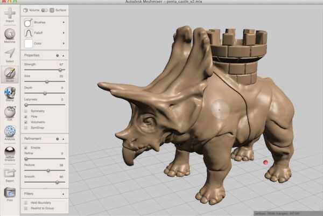Viewport: 323px width, 216px height.
Task: Click the Surface brush mode icon
Action: 52,10
